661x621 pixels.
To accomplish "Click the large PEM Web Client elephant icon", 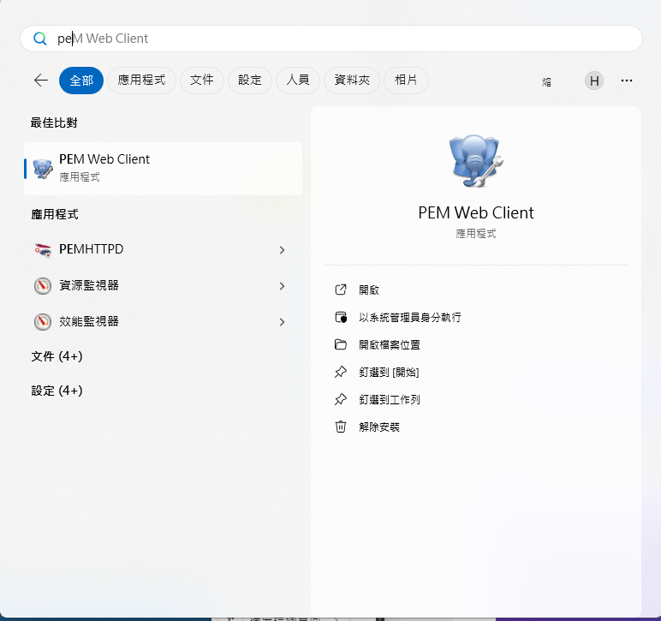I will [x=475, y=161].
